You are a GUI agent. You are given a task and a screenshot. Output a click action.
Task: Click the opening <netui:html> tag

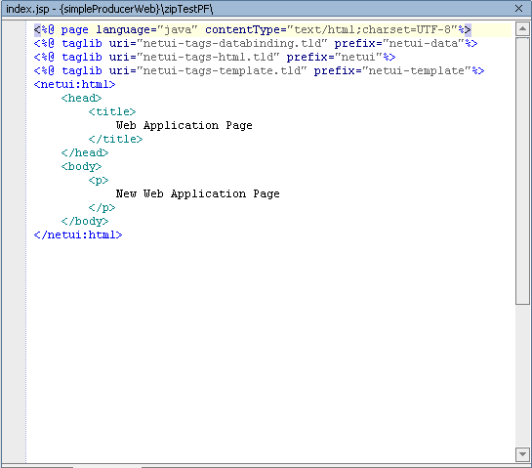(x=74, y=84)
